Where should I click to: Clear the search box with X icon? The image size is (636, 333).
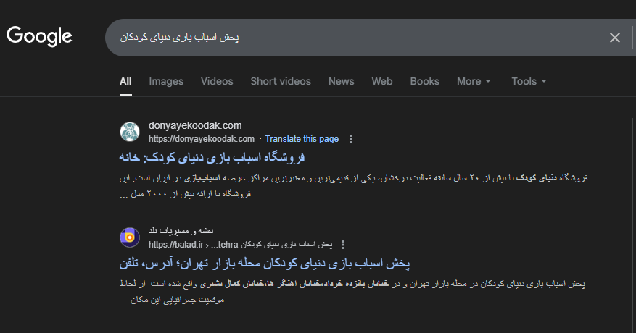tap(614, 38)
